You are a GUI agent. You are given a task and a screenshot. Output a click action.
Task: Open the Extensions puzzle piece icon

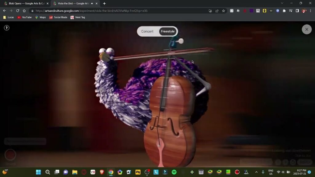284,11
